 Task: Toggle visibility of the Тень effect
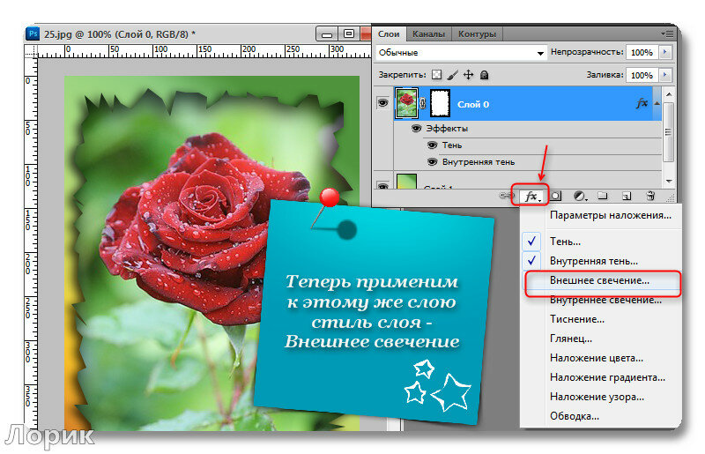click(432, 145)
